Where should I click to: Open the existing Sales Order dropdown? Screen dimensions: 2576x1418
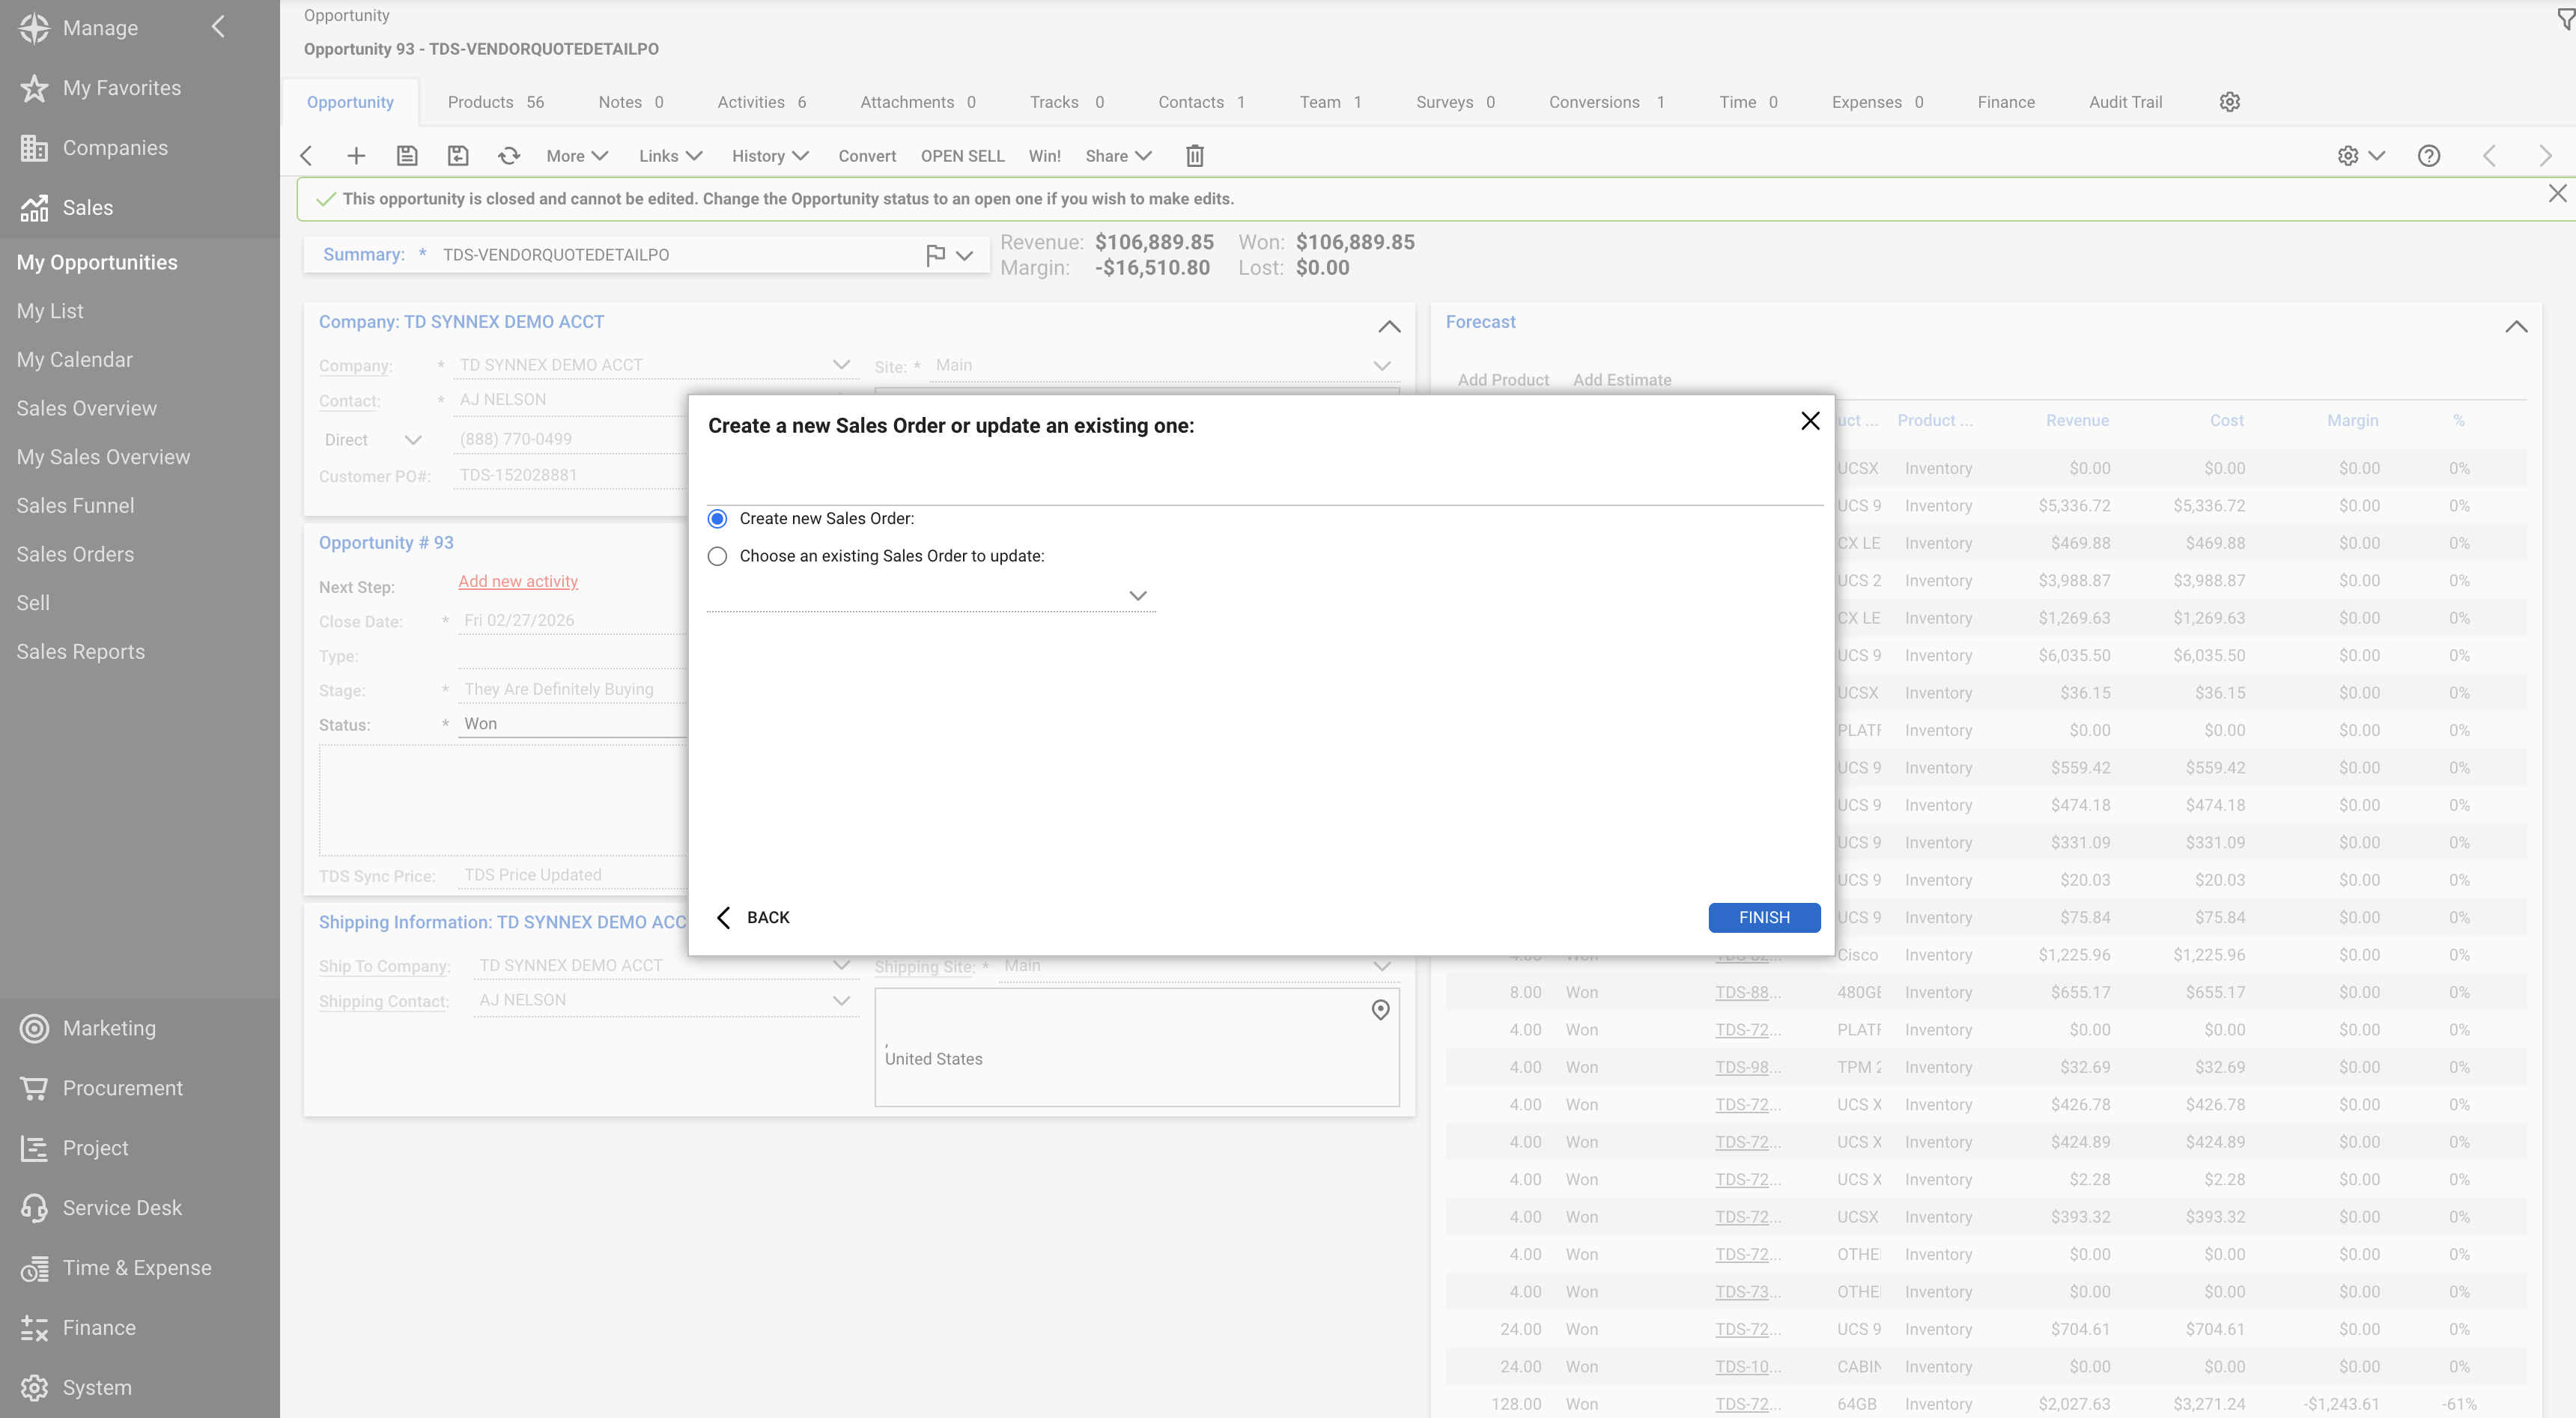coord(1137,595)
